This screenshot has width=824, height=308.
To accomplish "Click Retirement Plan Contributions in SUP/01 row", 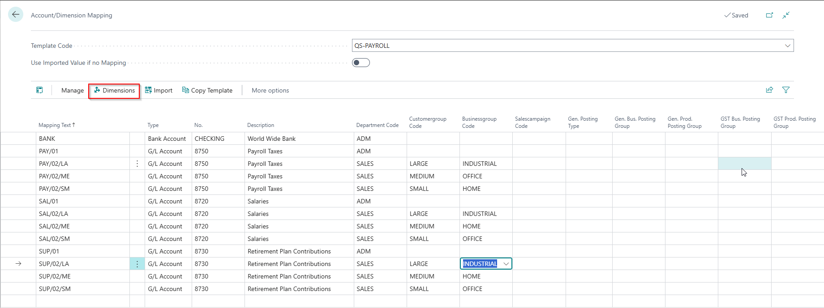I will coord(299,251).
